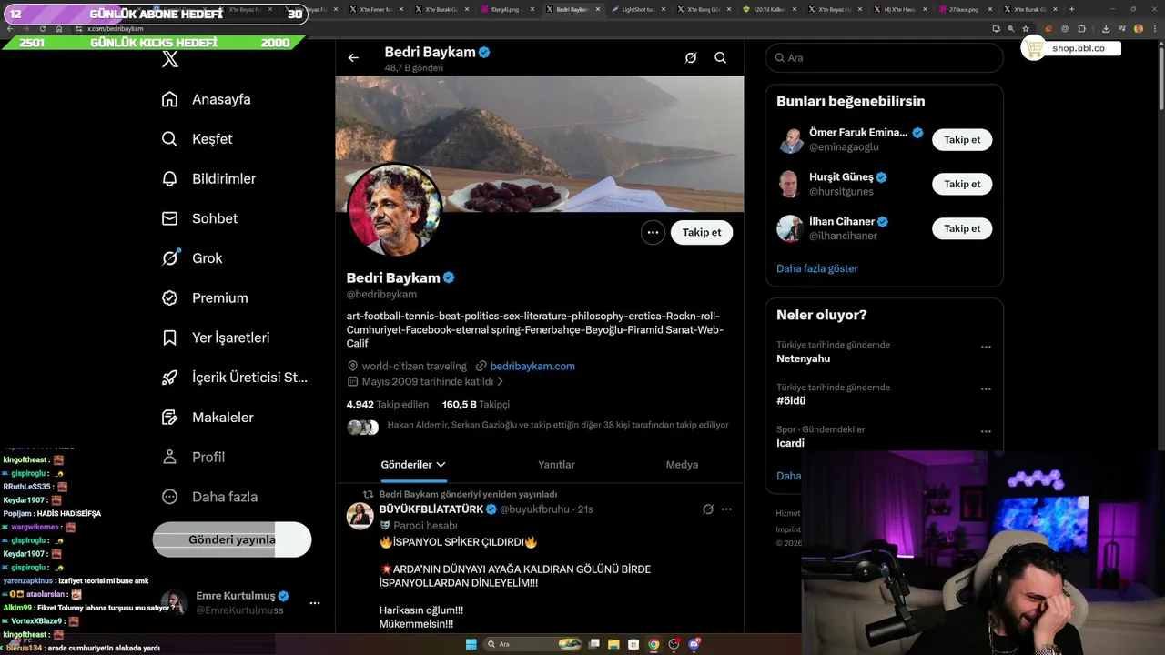Image resolution: width=1165 pixels, height=655 pixels.
Task: Switch to the Medya tab
Action: tap(682, 465)
